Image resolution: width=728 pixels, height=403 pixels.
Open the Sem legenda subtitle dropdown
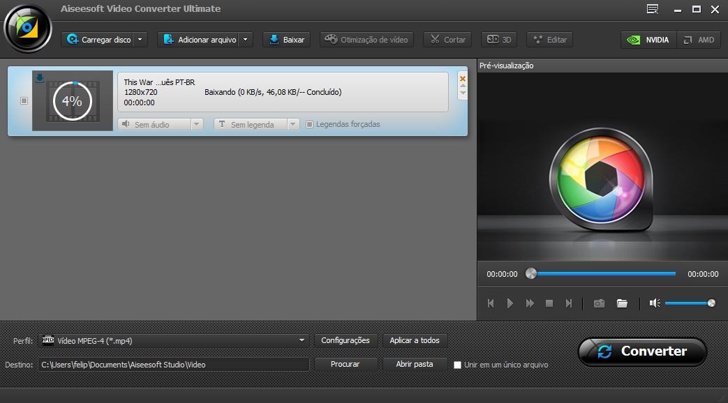pos(256,124)
